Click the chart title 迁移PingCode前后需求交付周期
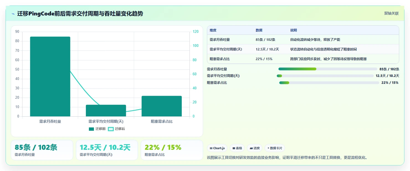The height and width of the screenshot is (171, 410). pyautogui.click(x=80, y=14)
